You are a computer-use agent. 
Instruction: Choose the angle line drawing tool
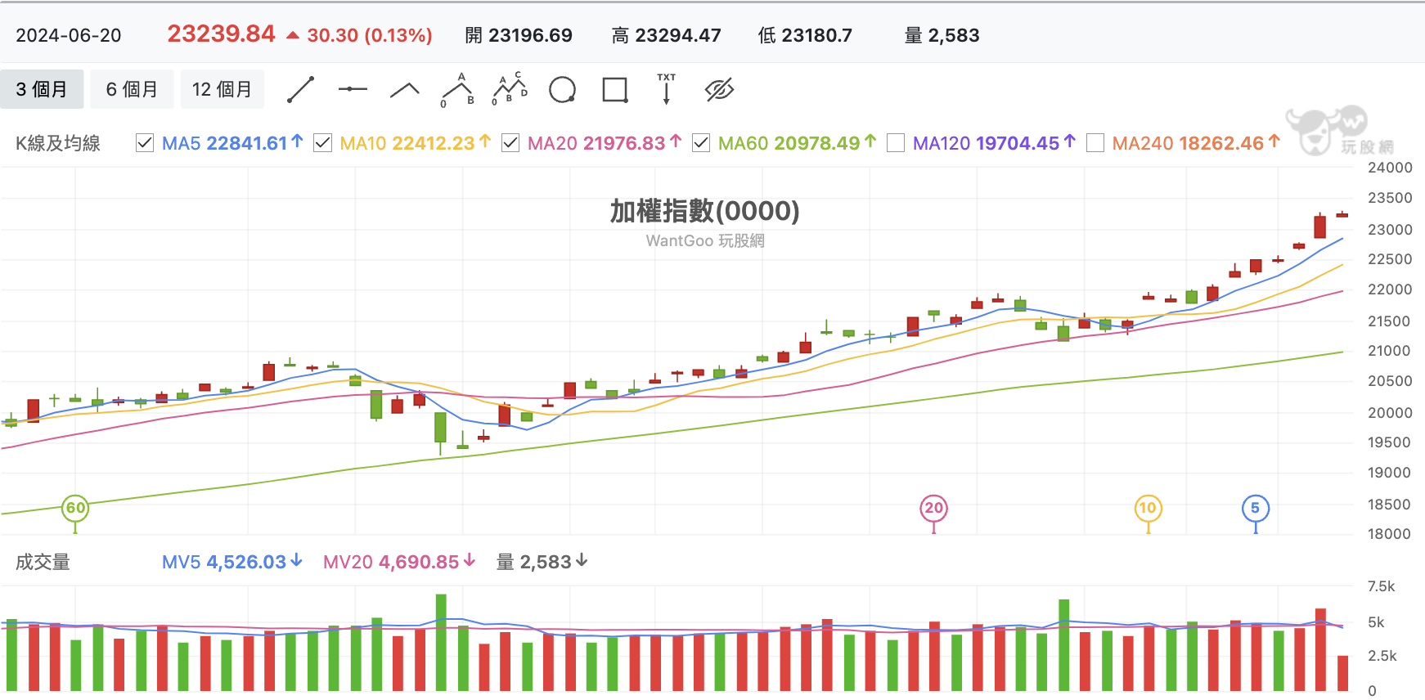(x=405, y=89)
